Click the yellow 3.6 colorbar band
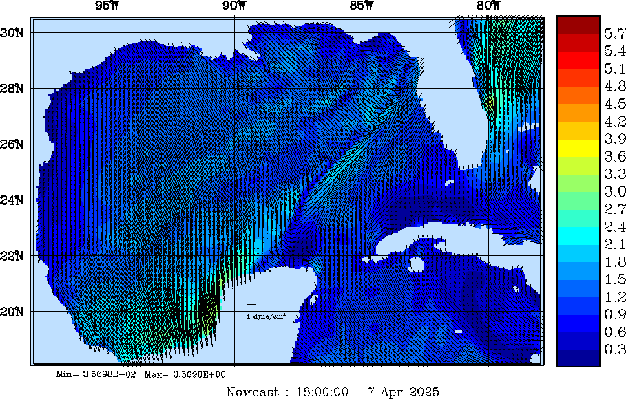The image size is (626, 399). point(578,148)
